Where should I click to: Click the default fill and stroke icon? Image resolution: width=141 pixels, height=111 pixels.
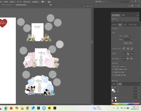click(113, 87)
